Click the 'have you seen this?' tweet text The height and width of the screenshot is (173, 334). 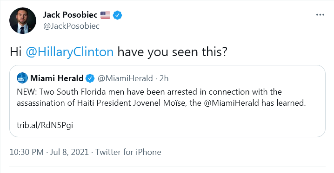(172, 52)
